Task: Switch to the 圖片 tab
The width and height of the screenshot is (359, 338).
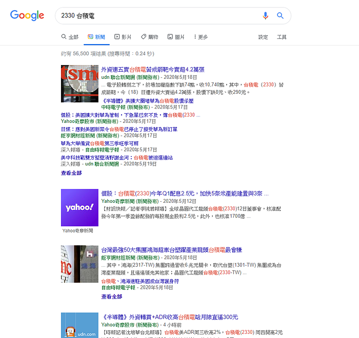Action: coord(176,37)
